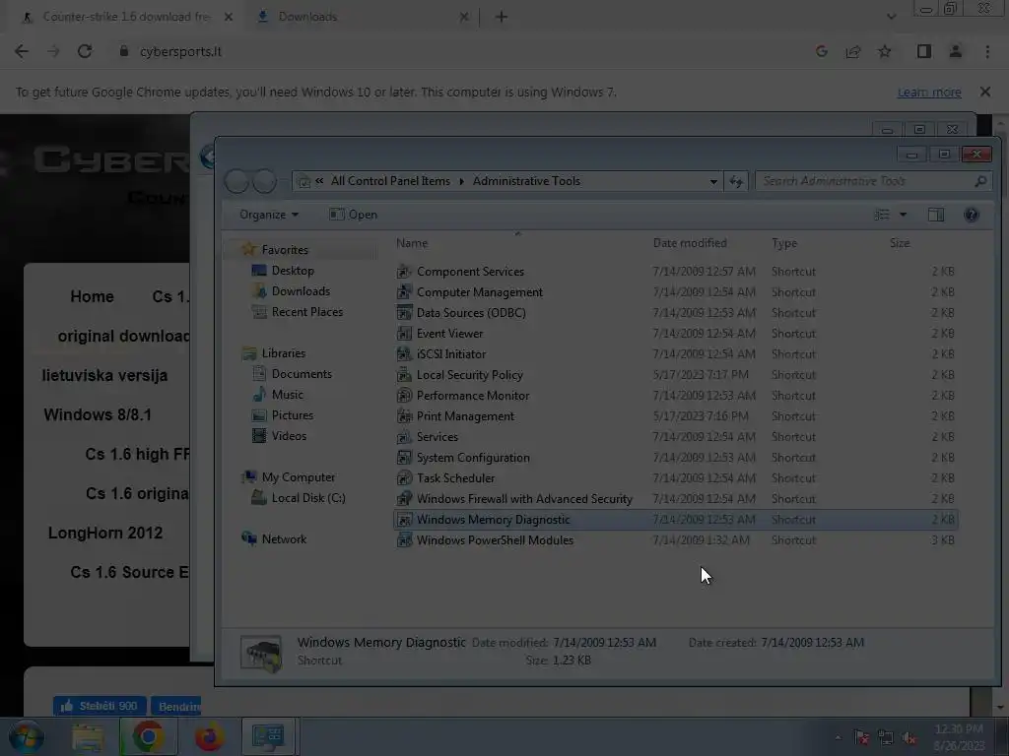Select the Windows PowerShell Modules icon

coord(404,540)
